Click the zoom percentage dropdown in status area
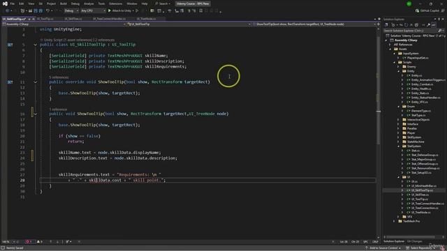The image size is (447, 251). 8,242
